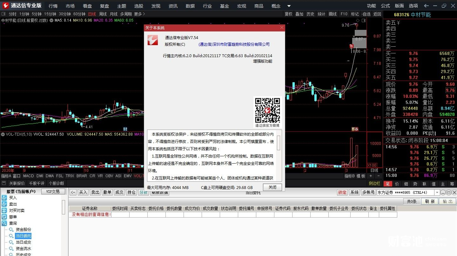This screenshot has height=256, width=457.
Task: Switch to 日线 daily period tab
Action: pyautogui.click(x=92, y=14)
